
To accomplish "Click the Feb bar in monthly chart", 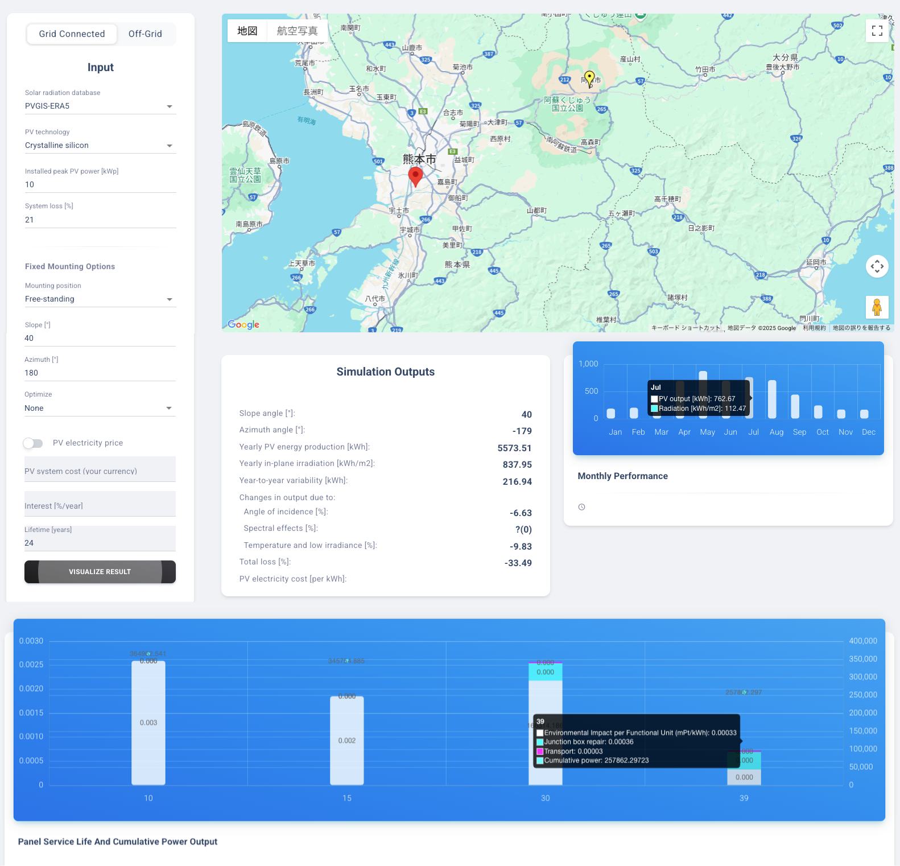I will pyautogui.click(x=634, y=413).
